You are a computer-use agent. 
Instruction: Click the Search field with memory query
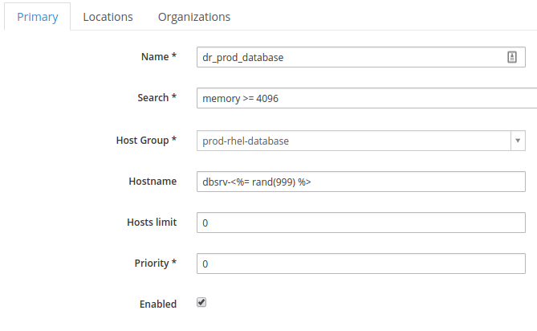pos(367,98)
